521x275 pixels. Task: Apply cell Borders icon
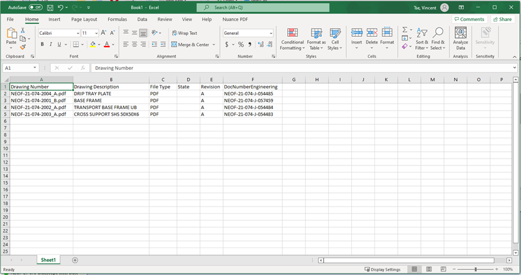(76, 44)
